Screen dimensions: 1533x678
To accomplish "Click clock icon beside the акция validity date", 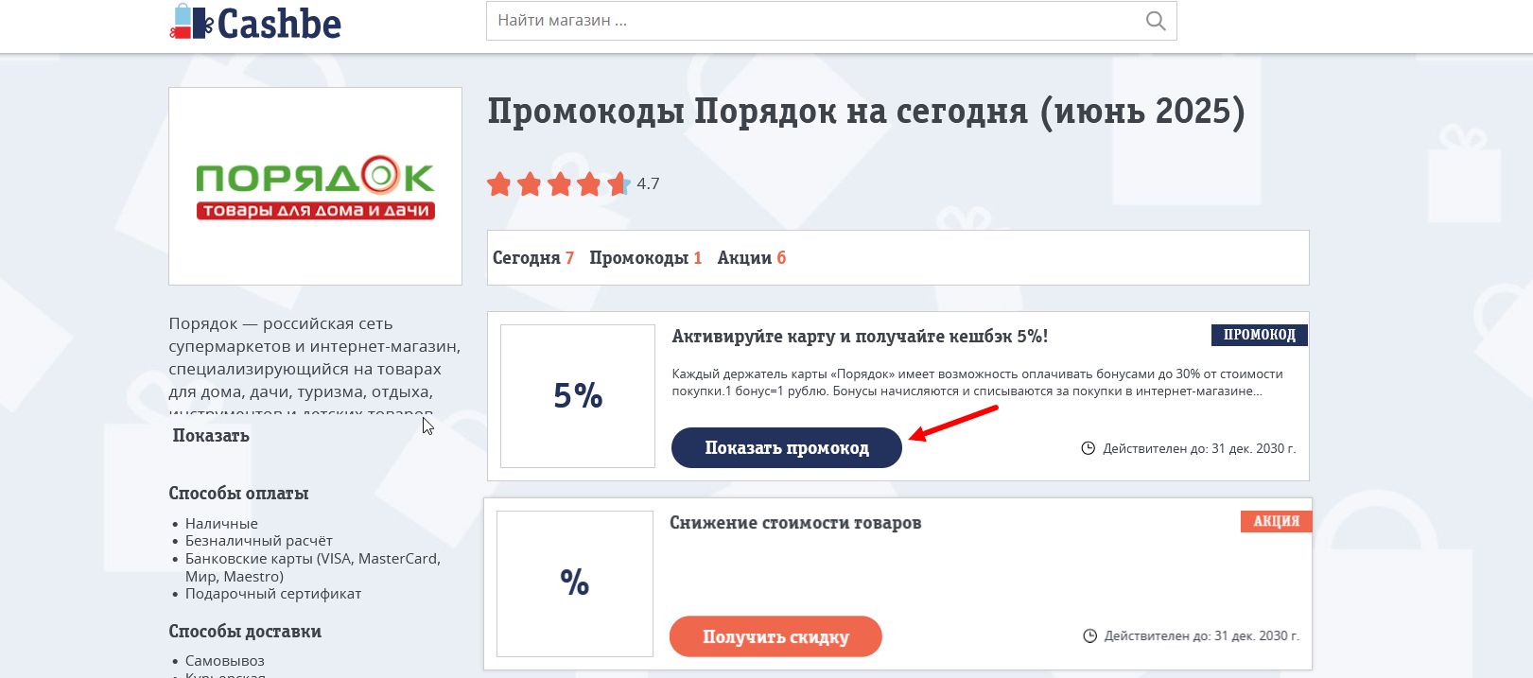I will (x=1089, y=636).
